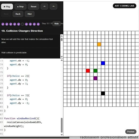This screenshot has width=139, height=139.
Task: Select the second step progress dot
Action: (7, 24)
